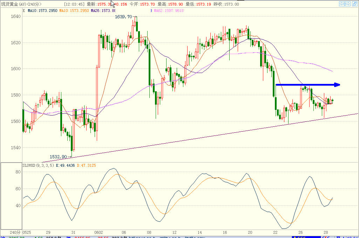Click the 昨收:1573.00 previous close
Image resolution: width=359 pixels, height=238 pixels.
[226, 4]
